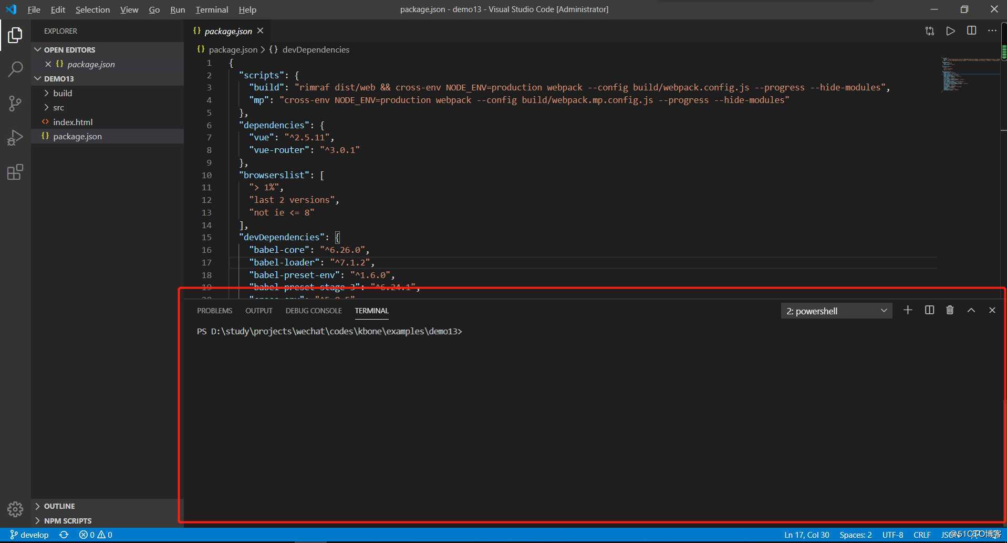Click Ln 17, Col 30 in status bar
The width and height of the screenshot is (1007, 543).
coord(806,535)
